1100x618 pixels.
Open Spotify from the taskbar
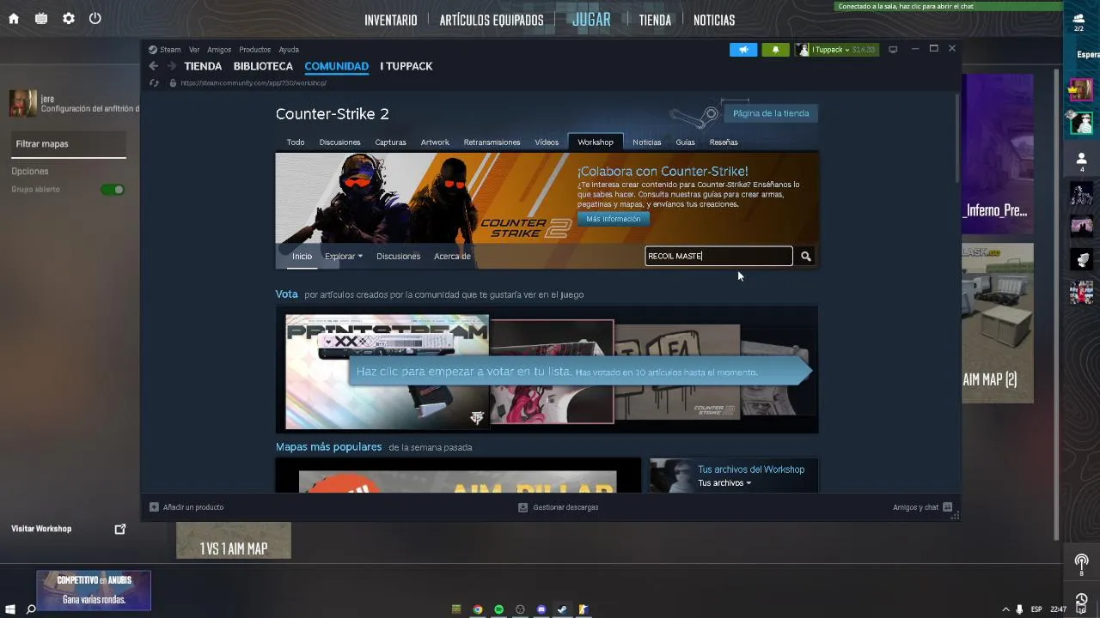499,609
